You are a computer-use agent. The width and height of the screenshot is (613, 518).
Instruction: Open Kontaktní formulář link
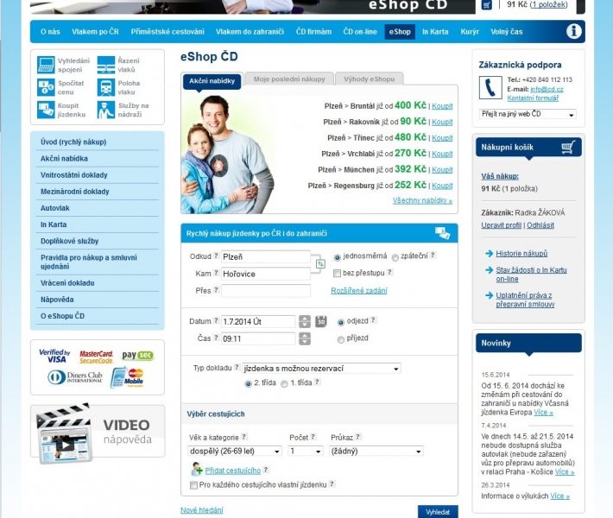[533, 98]
